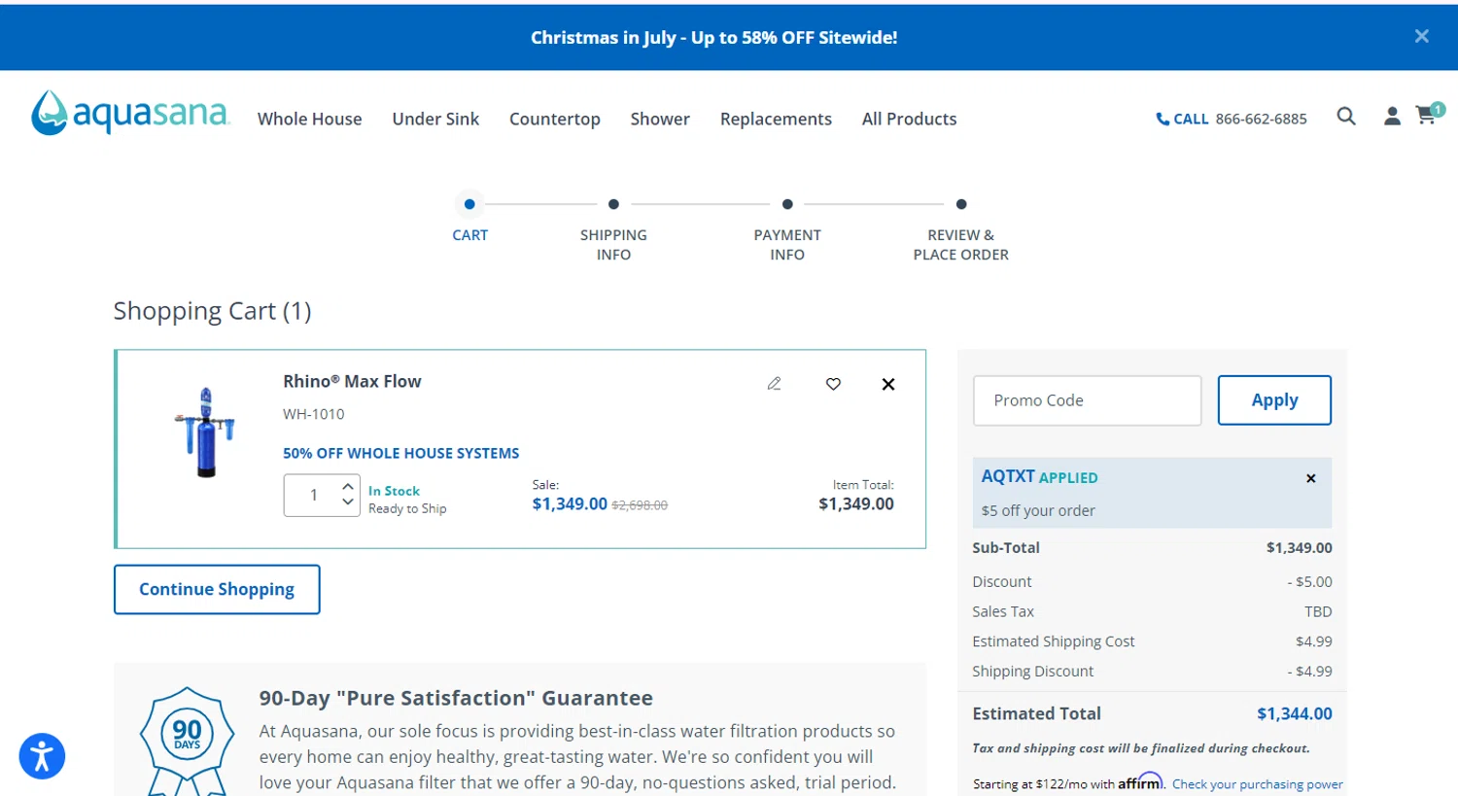Click the Shipping Discount label
This screenshot has height=796, width=1458.
click(1032, 672)
